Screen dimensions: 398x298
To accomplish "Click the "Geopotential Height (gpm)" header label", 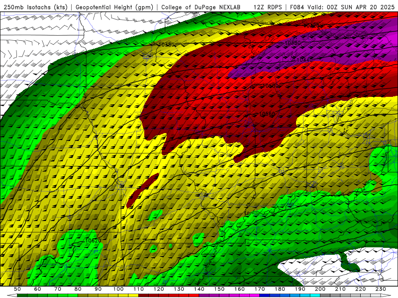I will coord(114,7).
